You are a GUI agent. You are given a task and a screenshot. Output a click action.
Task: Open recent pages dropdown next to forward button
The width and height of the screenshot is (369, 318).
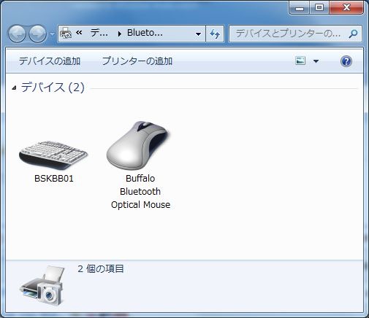point(52,34)
